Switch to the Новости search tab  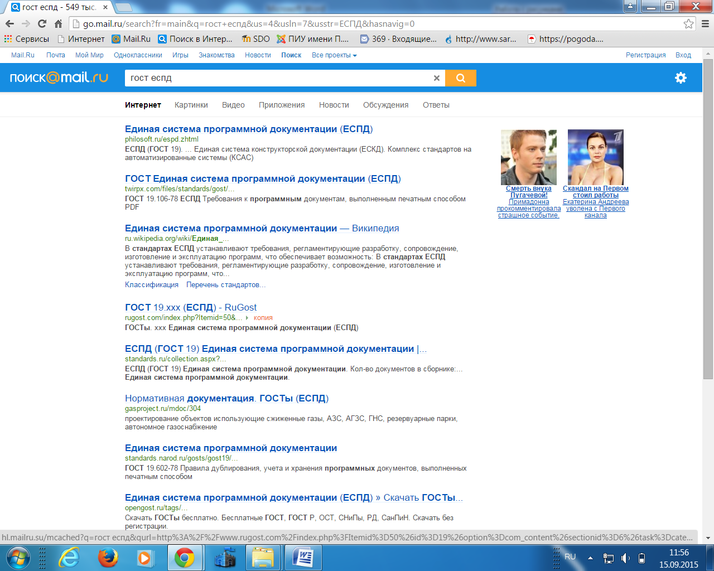coord(334,105)
